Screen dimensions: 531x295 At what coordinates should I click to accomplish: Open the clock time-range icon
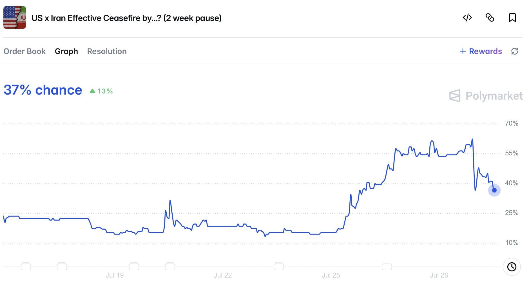[x=512, y=267]
